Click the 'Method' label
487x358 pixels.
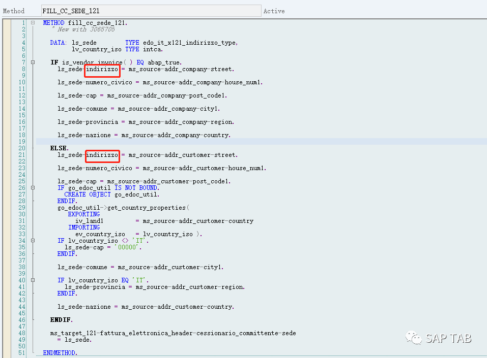[x=14, y=11]
